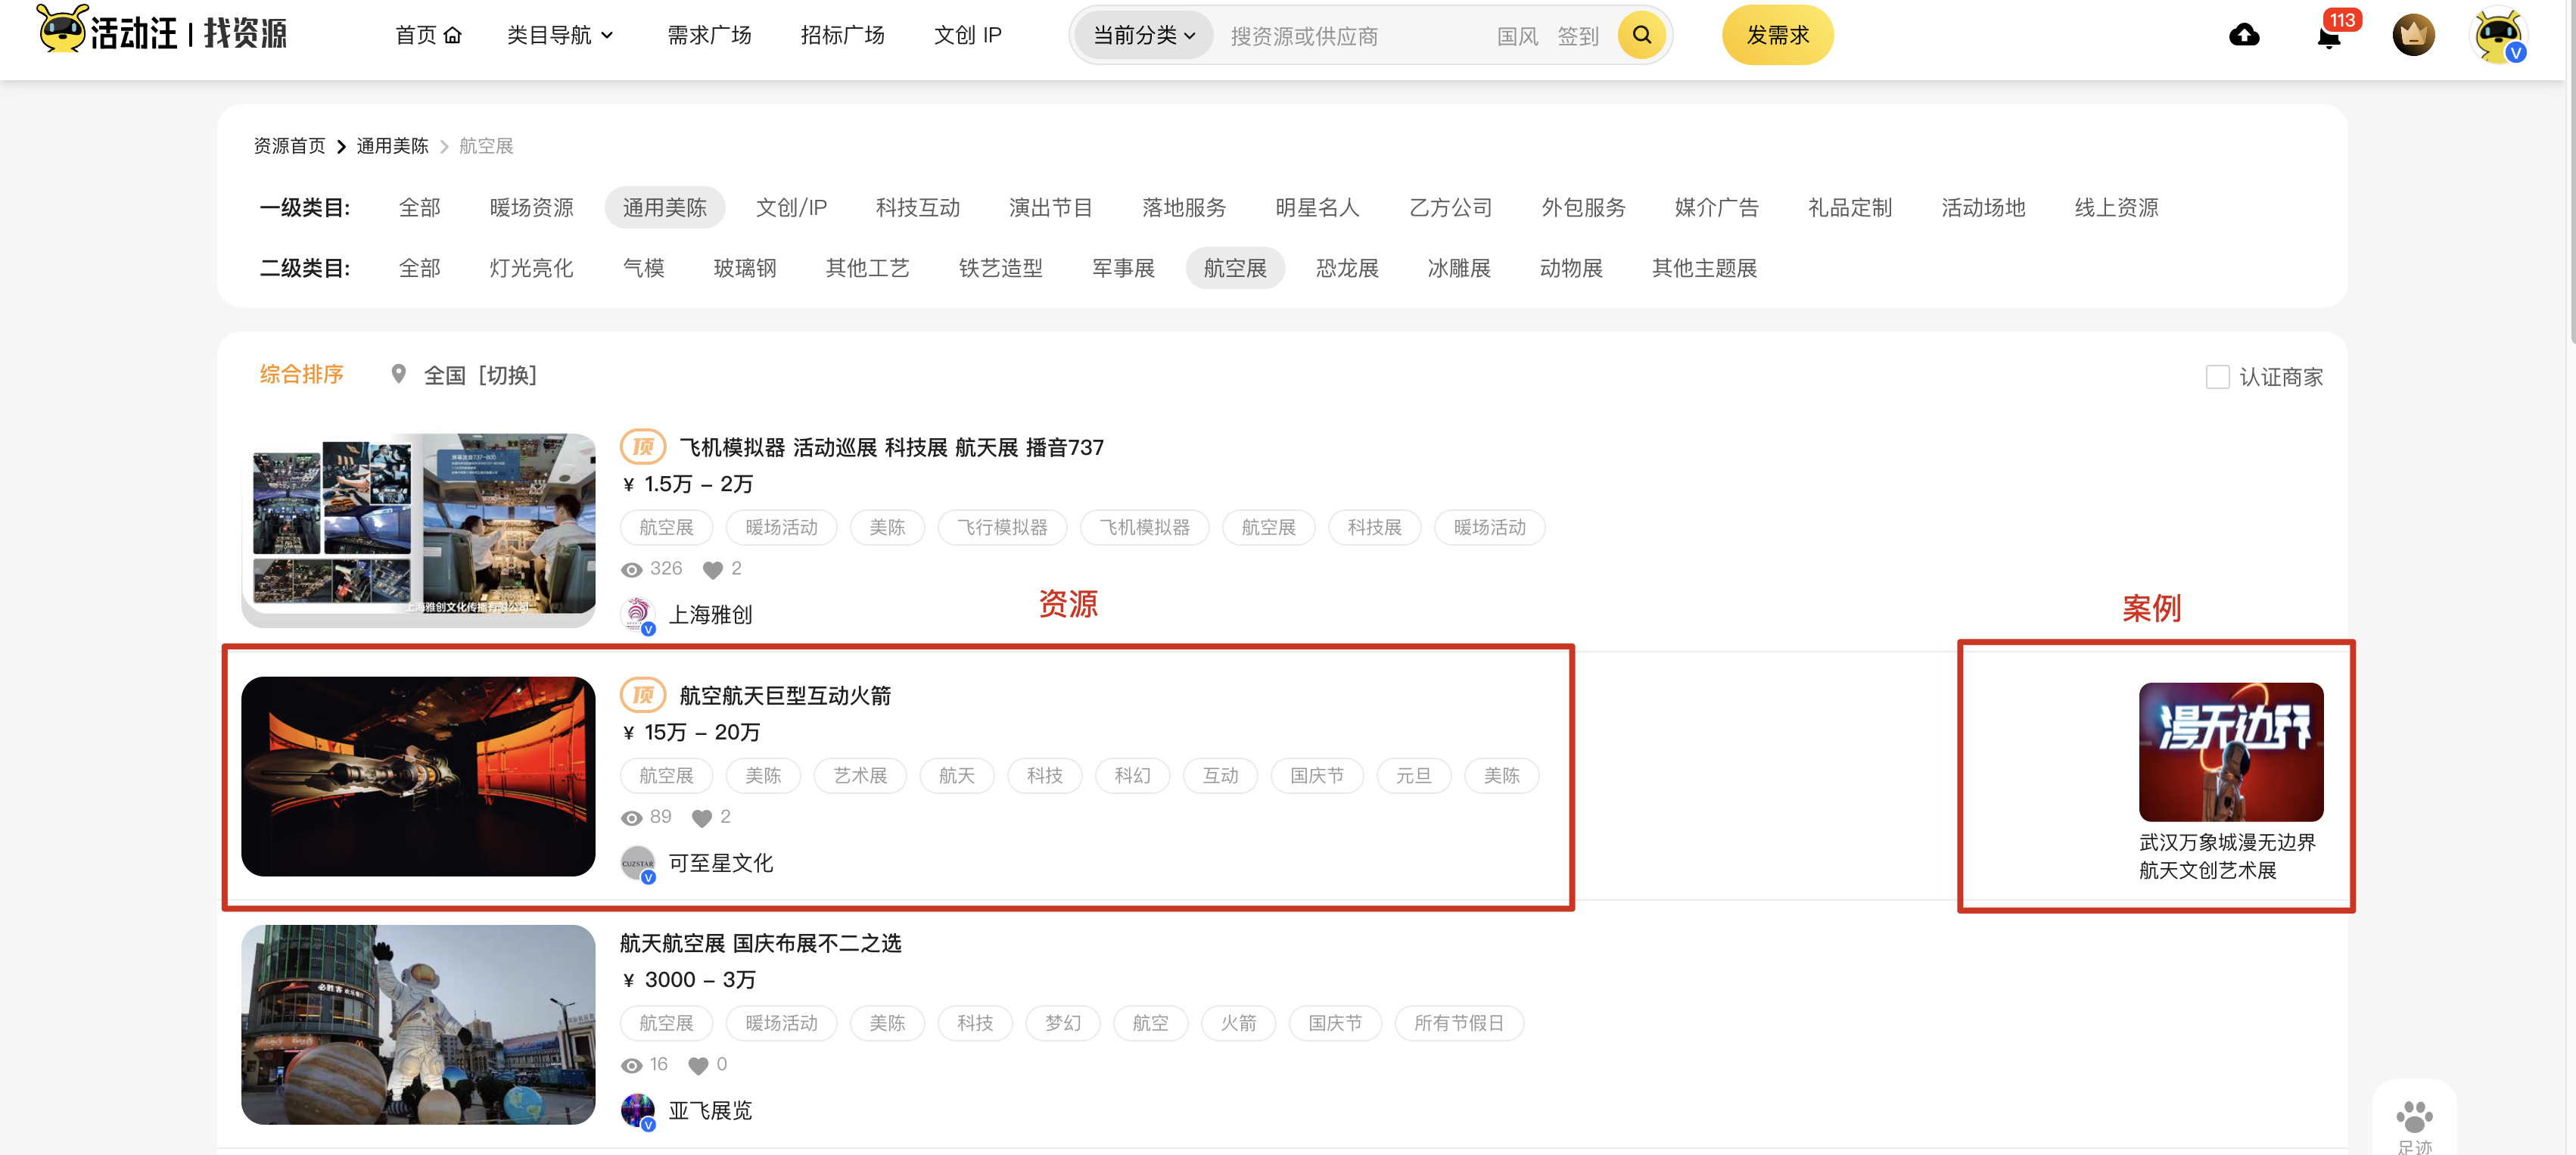The width and height of the screenshot is (2576, 1155).
Task: Open case 武汉万象城漫无边界航天文创艺术展
Action: point(2227,857)
